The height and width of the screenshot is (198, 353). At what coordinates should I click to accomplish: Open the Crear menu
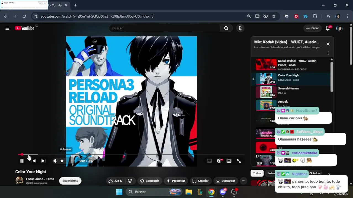[312, 28]
